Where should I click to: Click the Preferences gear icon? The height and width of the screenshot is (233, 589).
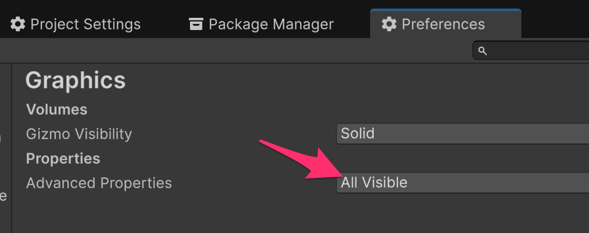(389, 25)
